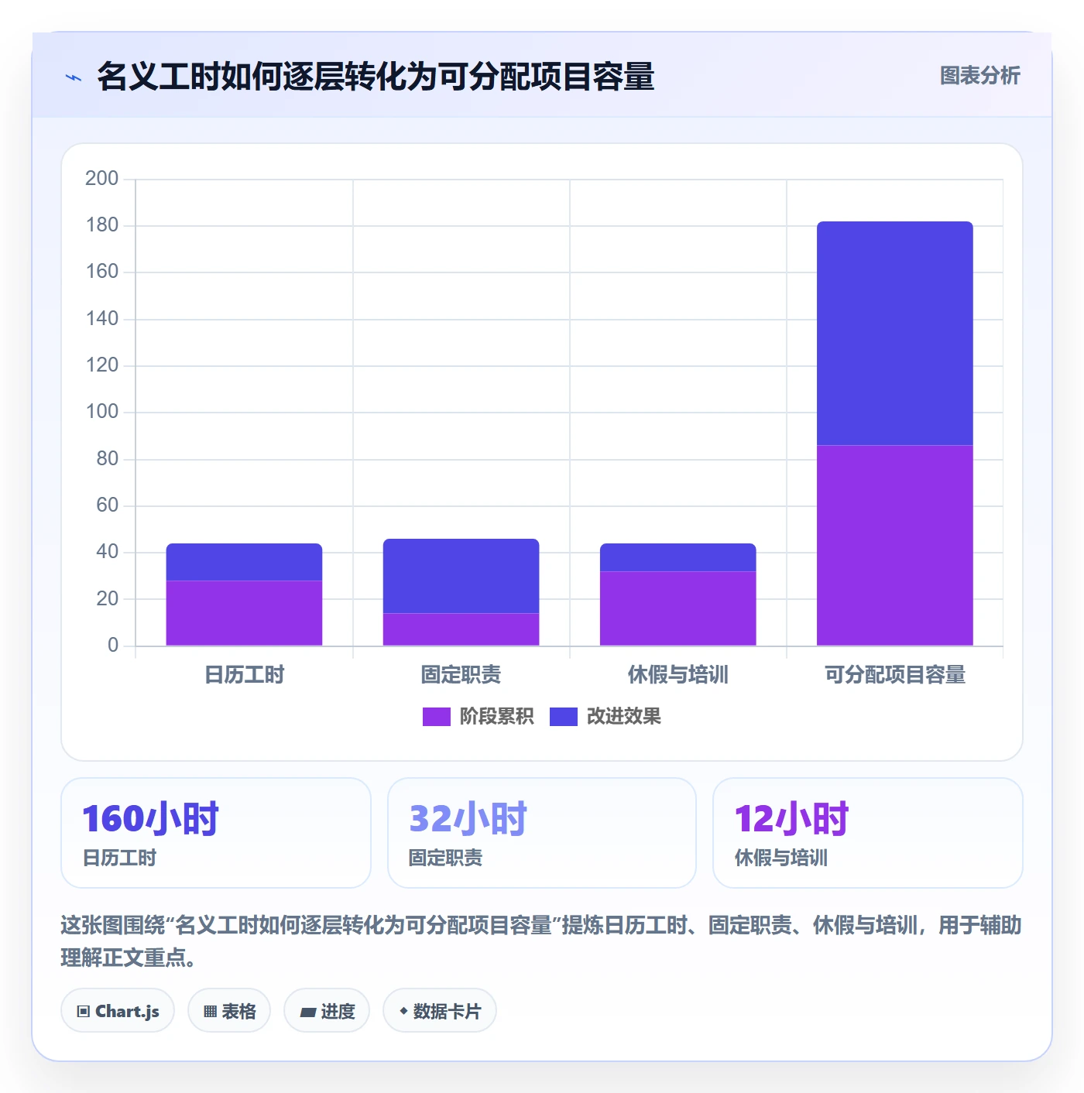Click the 进度 tag chip

(x=327, y=1011)
